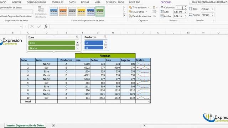Open the DESARROLLADOR tab
Viewport: 228px width, 128px height.
click(x=115, y=2)
